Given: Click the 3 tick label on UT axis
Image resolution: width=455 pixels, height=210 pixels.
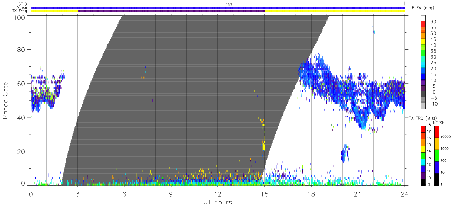Looking at the screenshot, I should click(x=78, y=194).
